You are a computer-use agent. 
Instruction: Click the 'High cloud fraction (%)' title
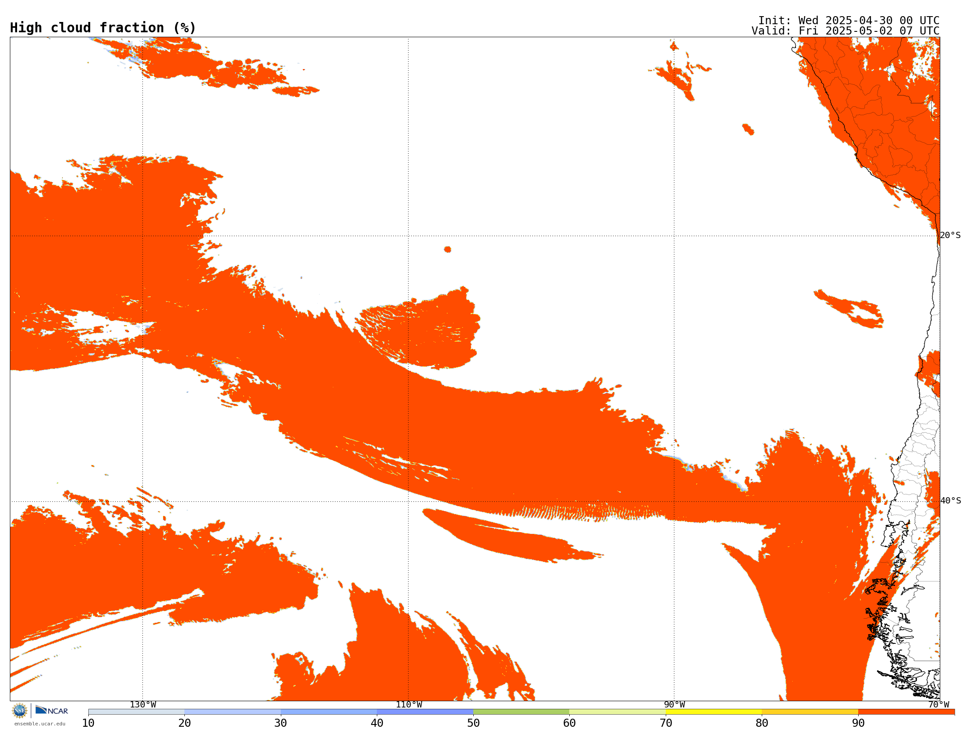103,28
